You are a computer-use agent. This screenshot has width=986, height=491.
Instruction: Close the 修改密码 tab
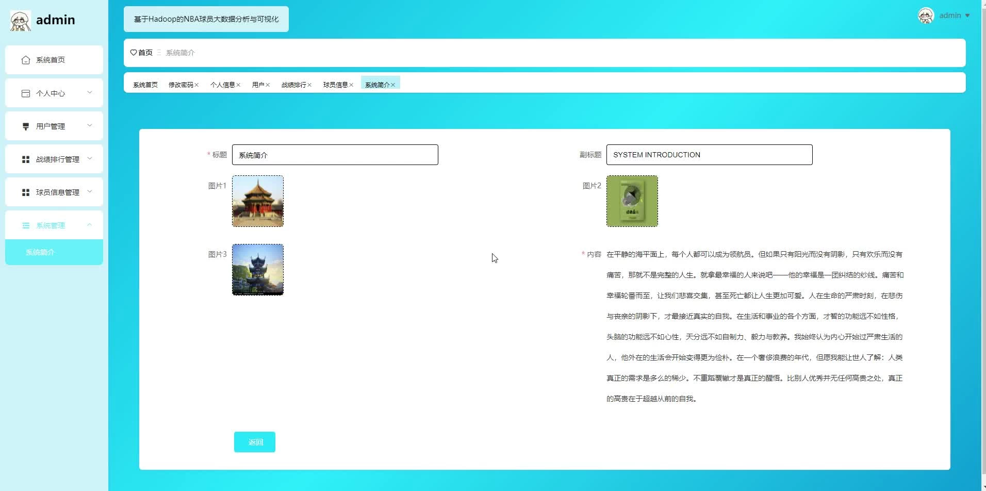tap(196, 85)
